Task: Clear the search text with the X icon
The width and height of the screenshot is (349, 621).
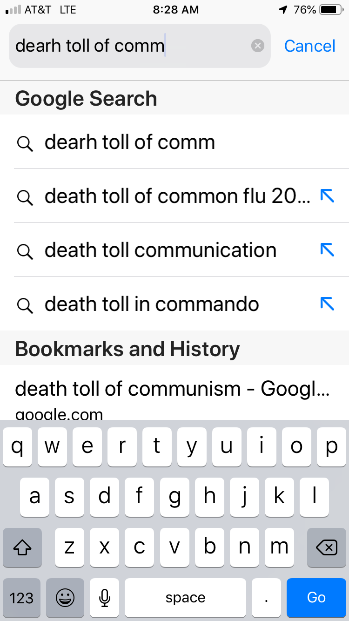Action: pos(257,46)
